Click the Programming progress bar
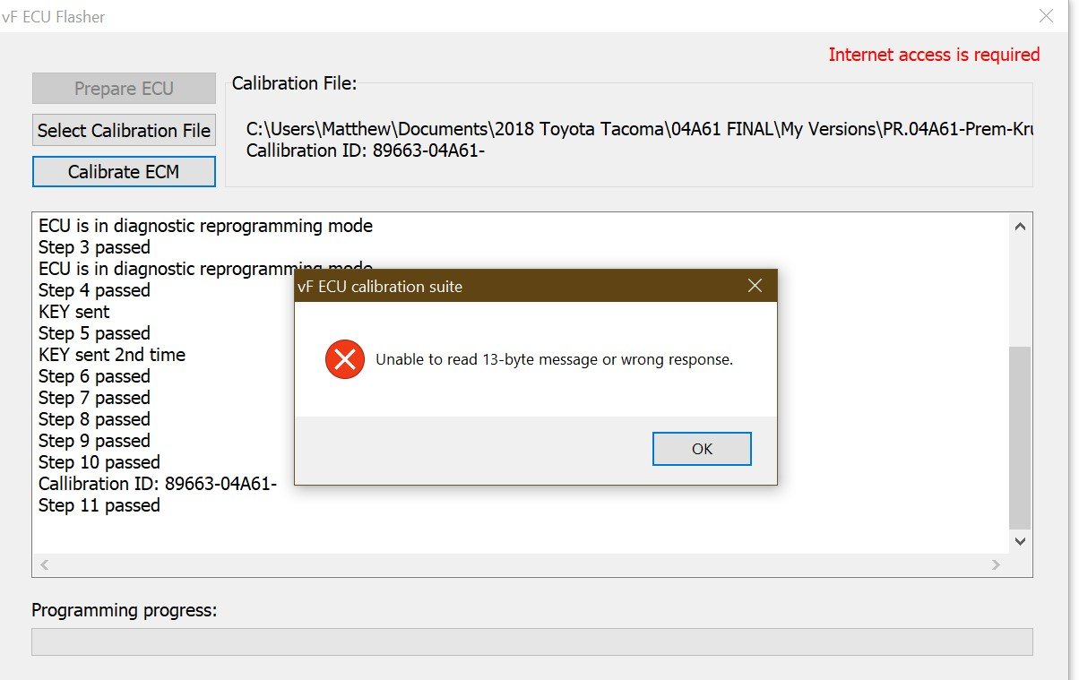This screenshot has width=1079, height=680. pos(532,641)
